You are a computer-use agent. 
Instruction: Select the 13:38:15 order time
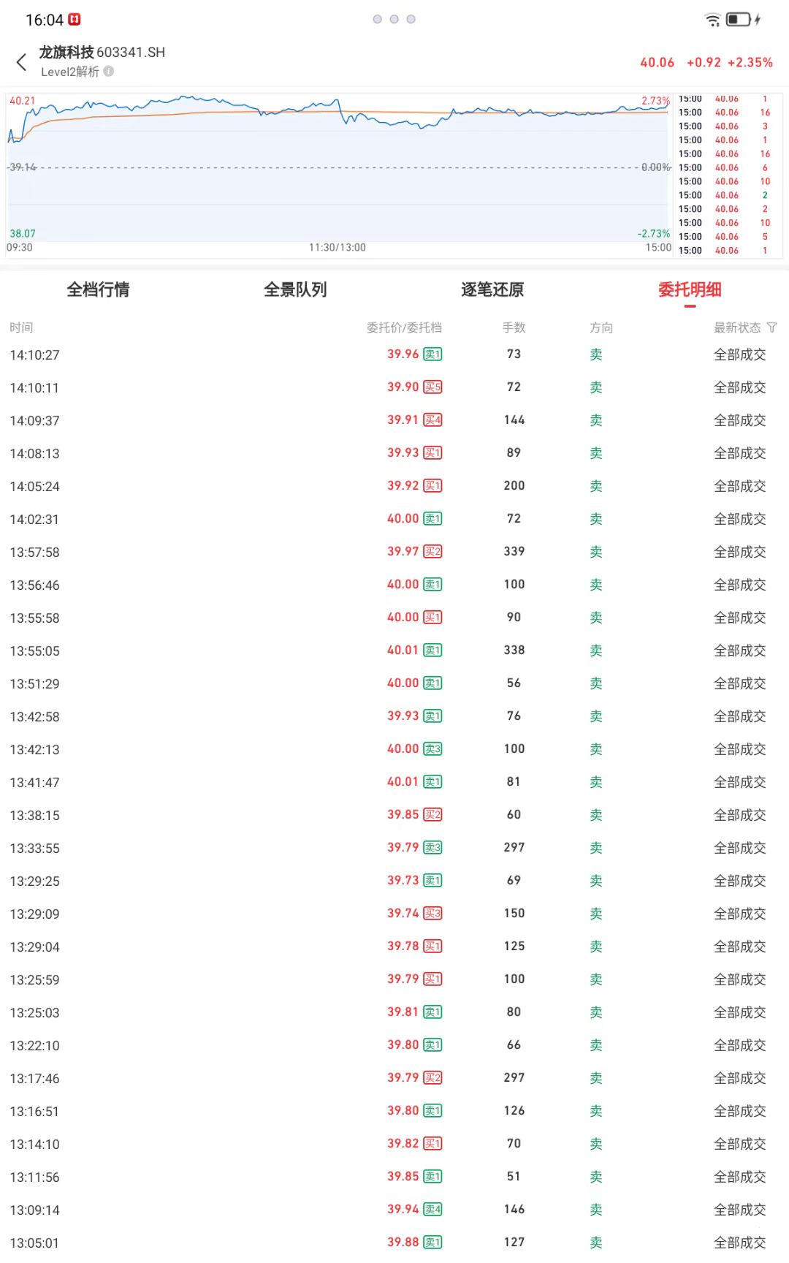pyautogui.click(x=34, y=816)
